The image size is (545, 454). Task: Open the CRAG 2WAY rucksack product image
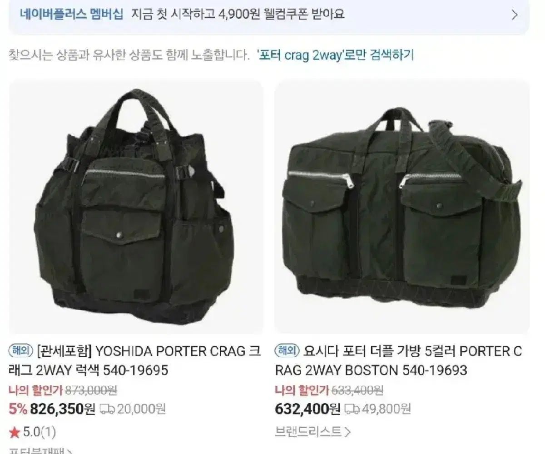click(136, 207)
